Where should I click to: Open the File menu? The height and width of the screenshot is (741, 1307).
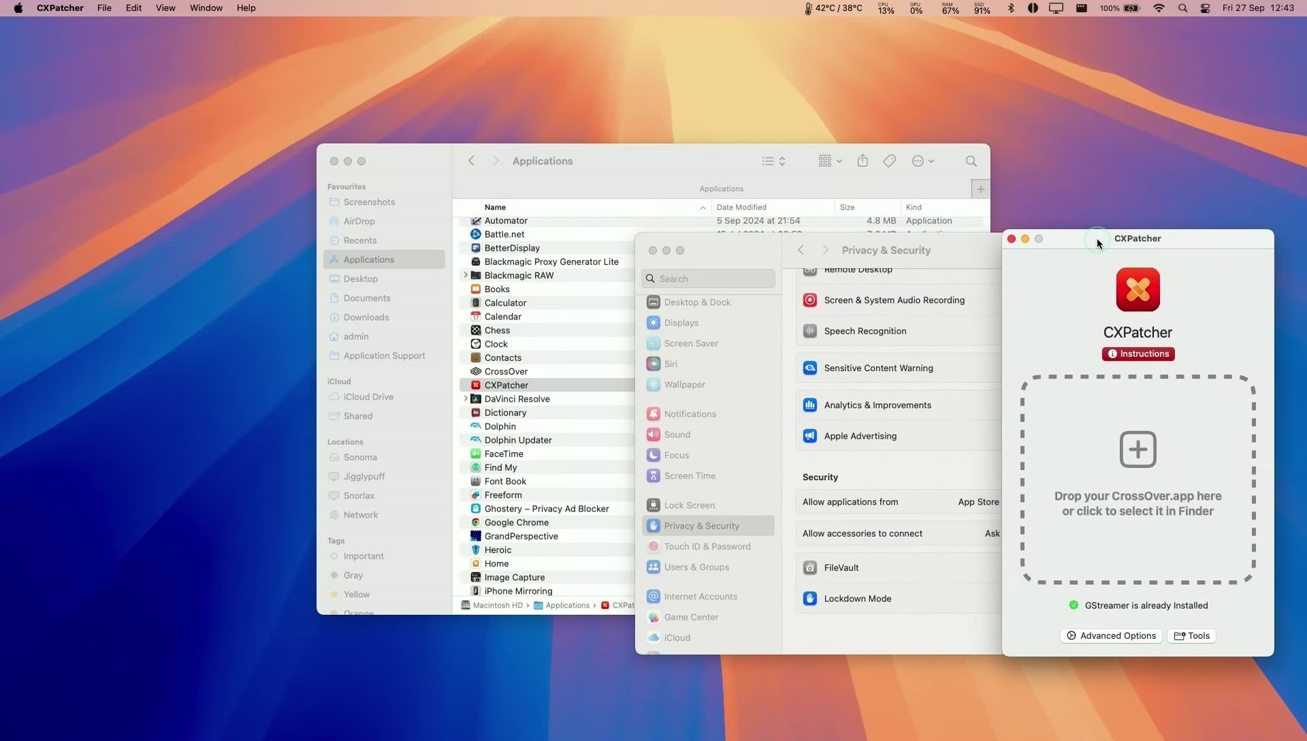(104, 8)
